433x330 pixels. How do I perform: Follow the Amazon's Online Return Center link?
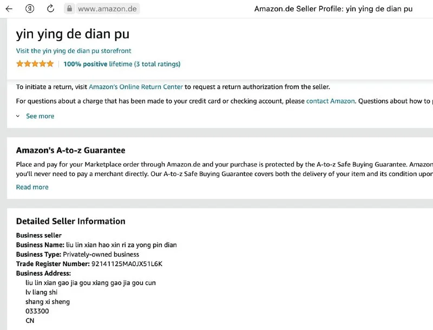pos(136,87)
